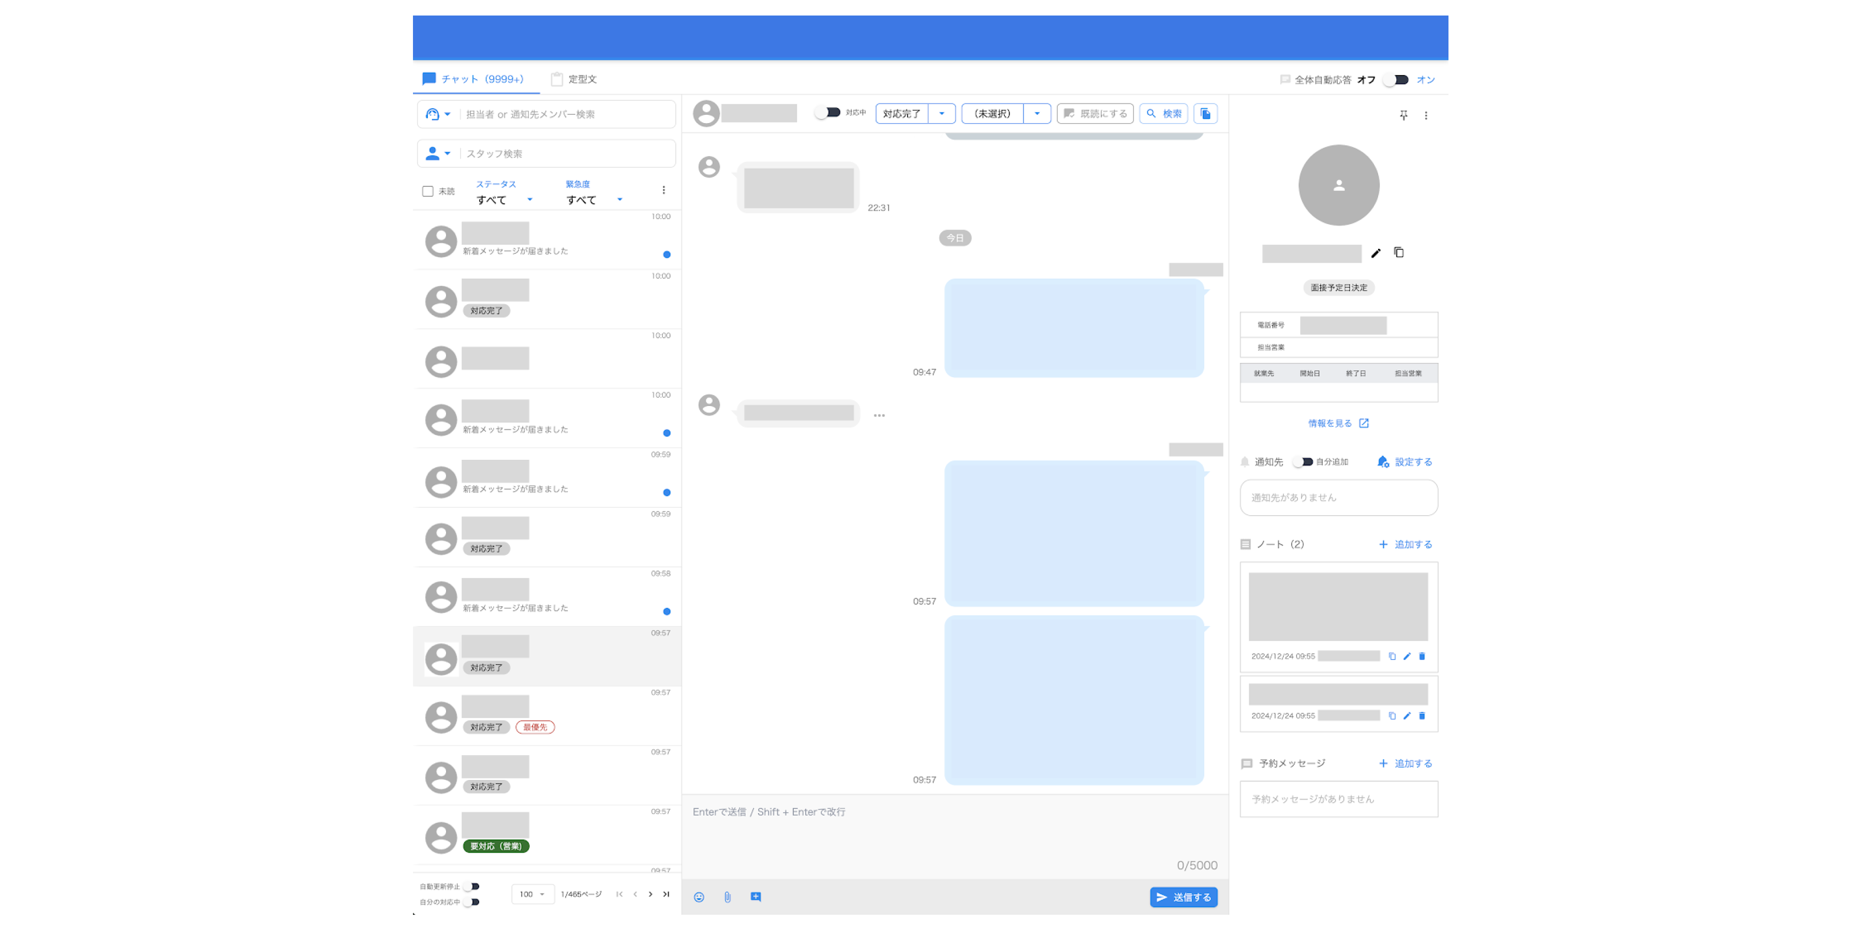The width and height of the screenshot is (1863, 931).
Task: Open the three-dot menu in the contact panel
Action: [1426, 115]
